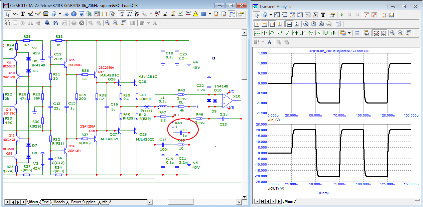The width and height of the screenshot is (423, 207).
Task: Switch to the Models tab
Action: [x=59, y=202]
